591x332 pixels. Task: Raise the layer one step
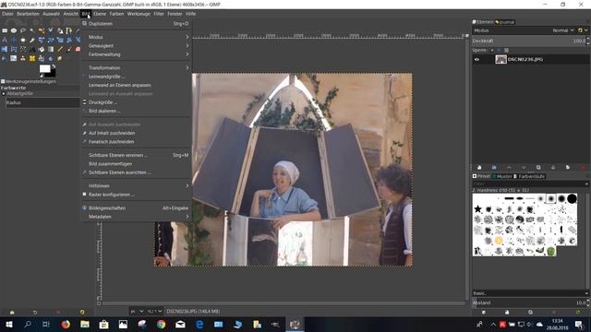[509, 167]
